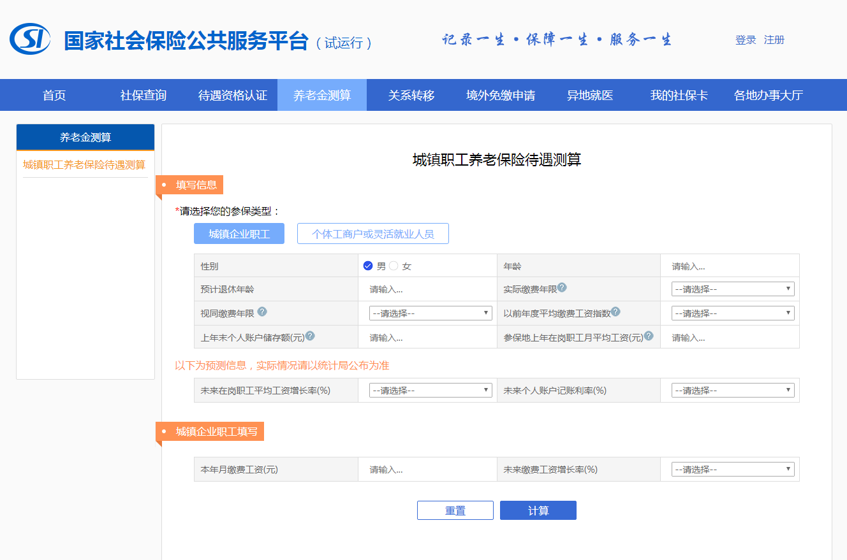847x560 pixels.
Task: Open help icon beside 以前年度平均缴费工资指数
Action: (x=615, y=312)
